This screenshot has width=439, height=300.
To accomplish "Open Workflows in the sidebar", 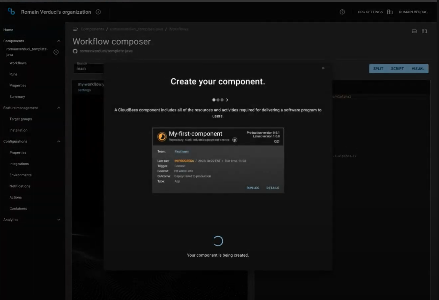I will [18, 63].
